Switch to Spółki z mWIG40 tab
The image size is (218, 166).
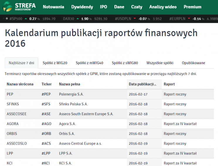pyautogui.click(x=90, y=63)
